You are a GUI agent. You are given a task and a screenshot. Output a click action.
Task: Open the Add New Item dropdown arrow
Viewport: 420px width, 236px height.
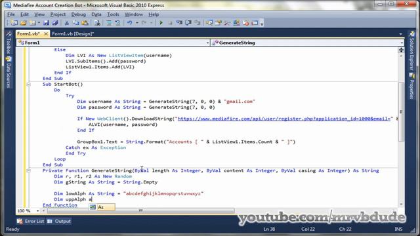[39, 23]
